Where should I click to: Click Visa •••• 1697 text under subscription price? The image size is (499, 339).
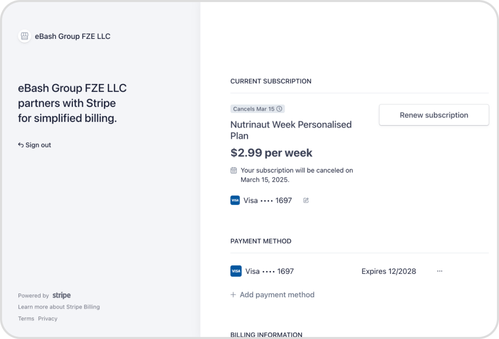pos(268,201)
